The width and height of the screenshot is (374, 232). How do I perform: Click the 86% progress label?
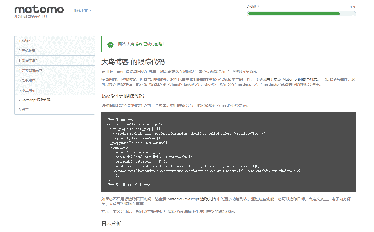tap(353, 7)
